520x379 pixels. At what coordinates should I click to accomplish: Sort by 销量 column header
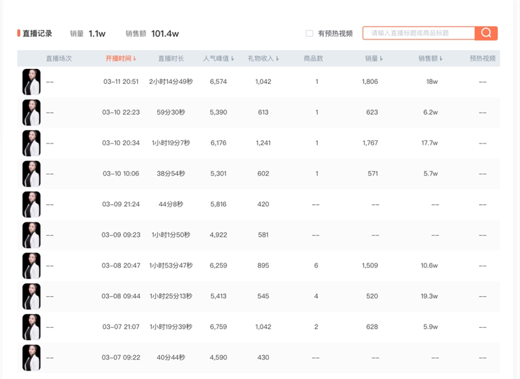tap(374, 59)
